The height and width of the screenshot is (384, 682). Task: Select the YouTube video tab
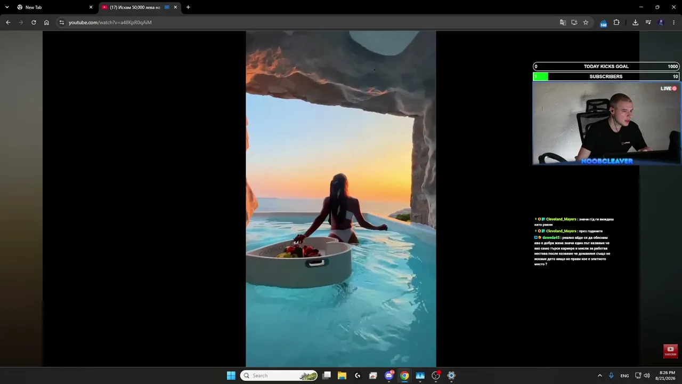pyautogui.click(x=140, y=7)
